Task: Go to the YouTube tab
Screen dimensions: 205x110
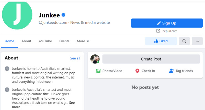Action: tap(45, 41)
